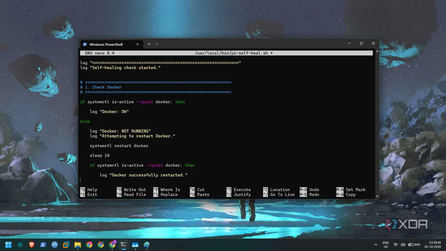The width and height of the screenshot is (446, 251).
Task: Open the Wi-Fi network status icon
Action: click(395, 245)
